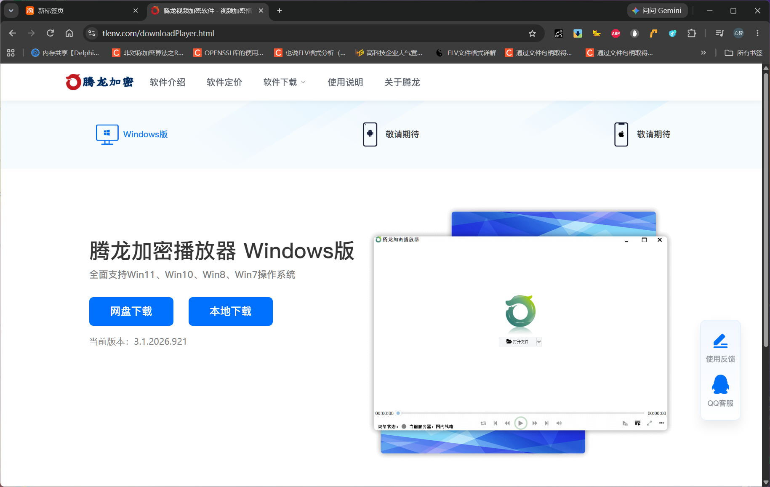Open 关于腾龙 menu item
Screen dimensions: 770x487
402,82
